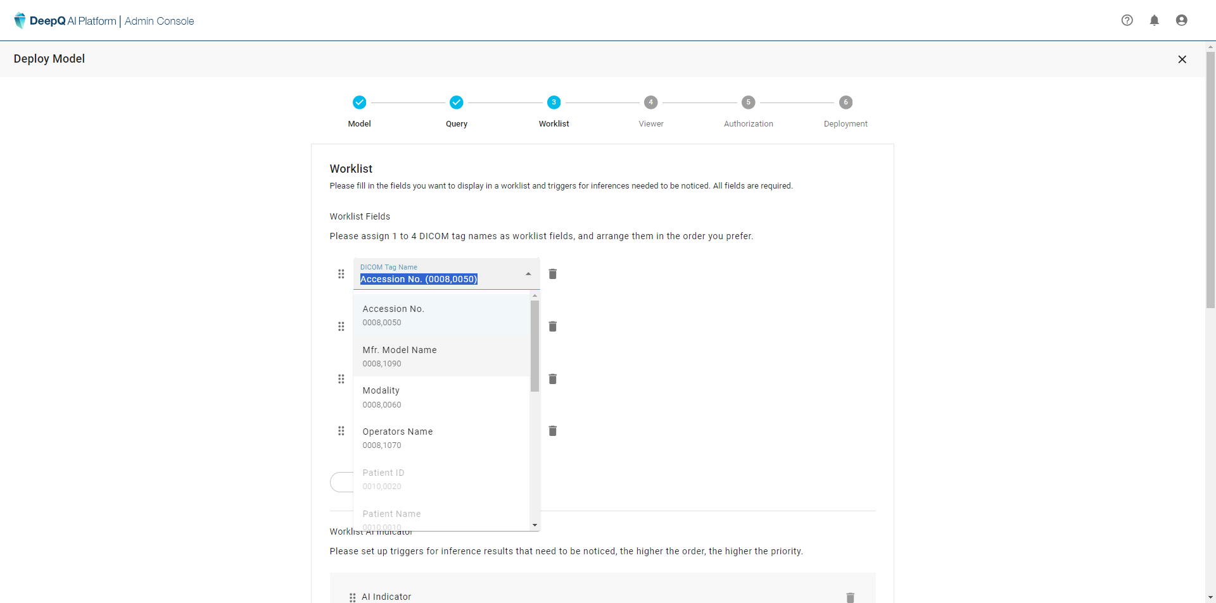Go to the Query step
Viewport: 1216px width, 603px height.
[456, 103]
